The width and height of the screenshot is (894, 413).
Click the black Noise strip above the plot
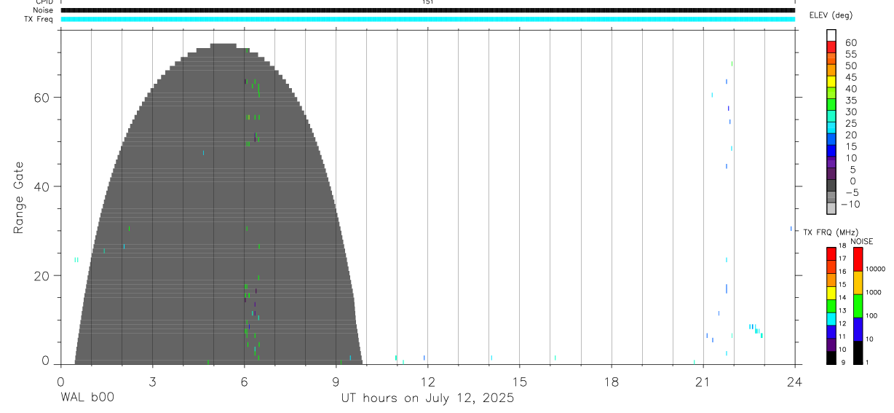pos(427,10)
